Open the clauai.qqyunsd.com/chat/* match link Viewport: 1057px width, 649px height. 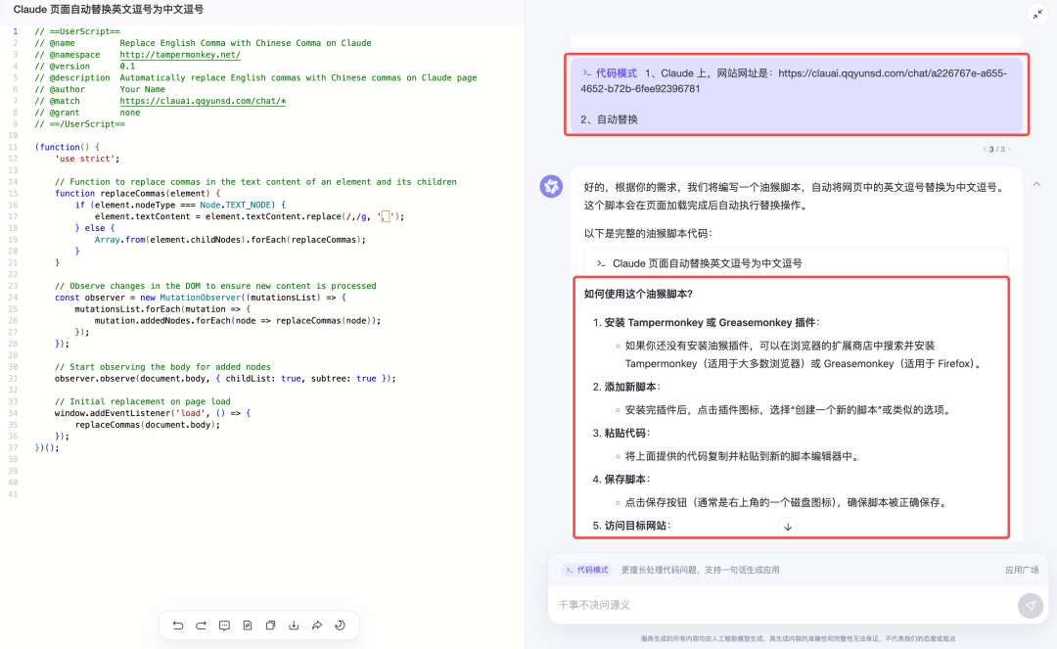[x=203, y=101]
